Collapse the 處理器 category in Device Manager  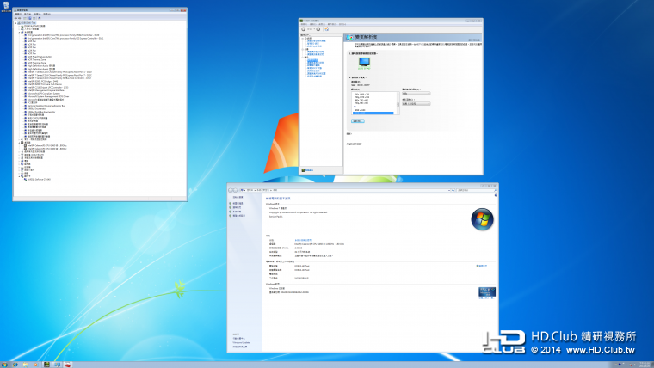pyautogui.click(x=19, y=143)
